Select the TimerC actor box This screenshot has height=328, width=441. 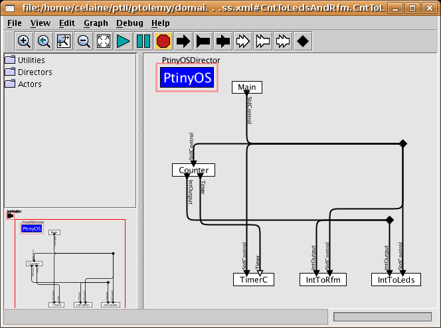(254, 280)
